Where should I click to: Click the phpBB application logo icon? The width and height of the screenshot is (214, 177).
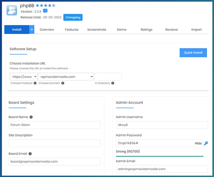pyautogui.click(x=12, y=10)
